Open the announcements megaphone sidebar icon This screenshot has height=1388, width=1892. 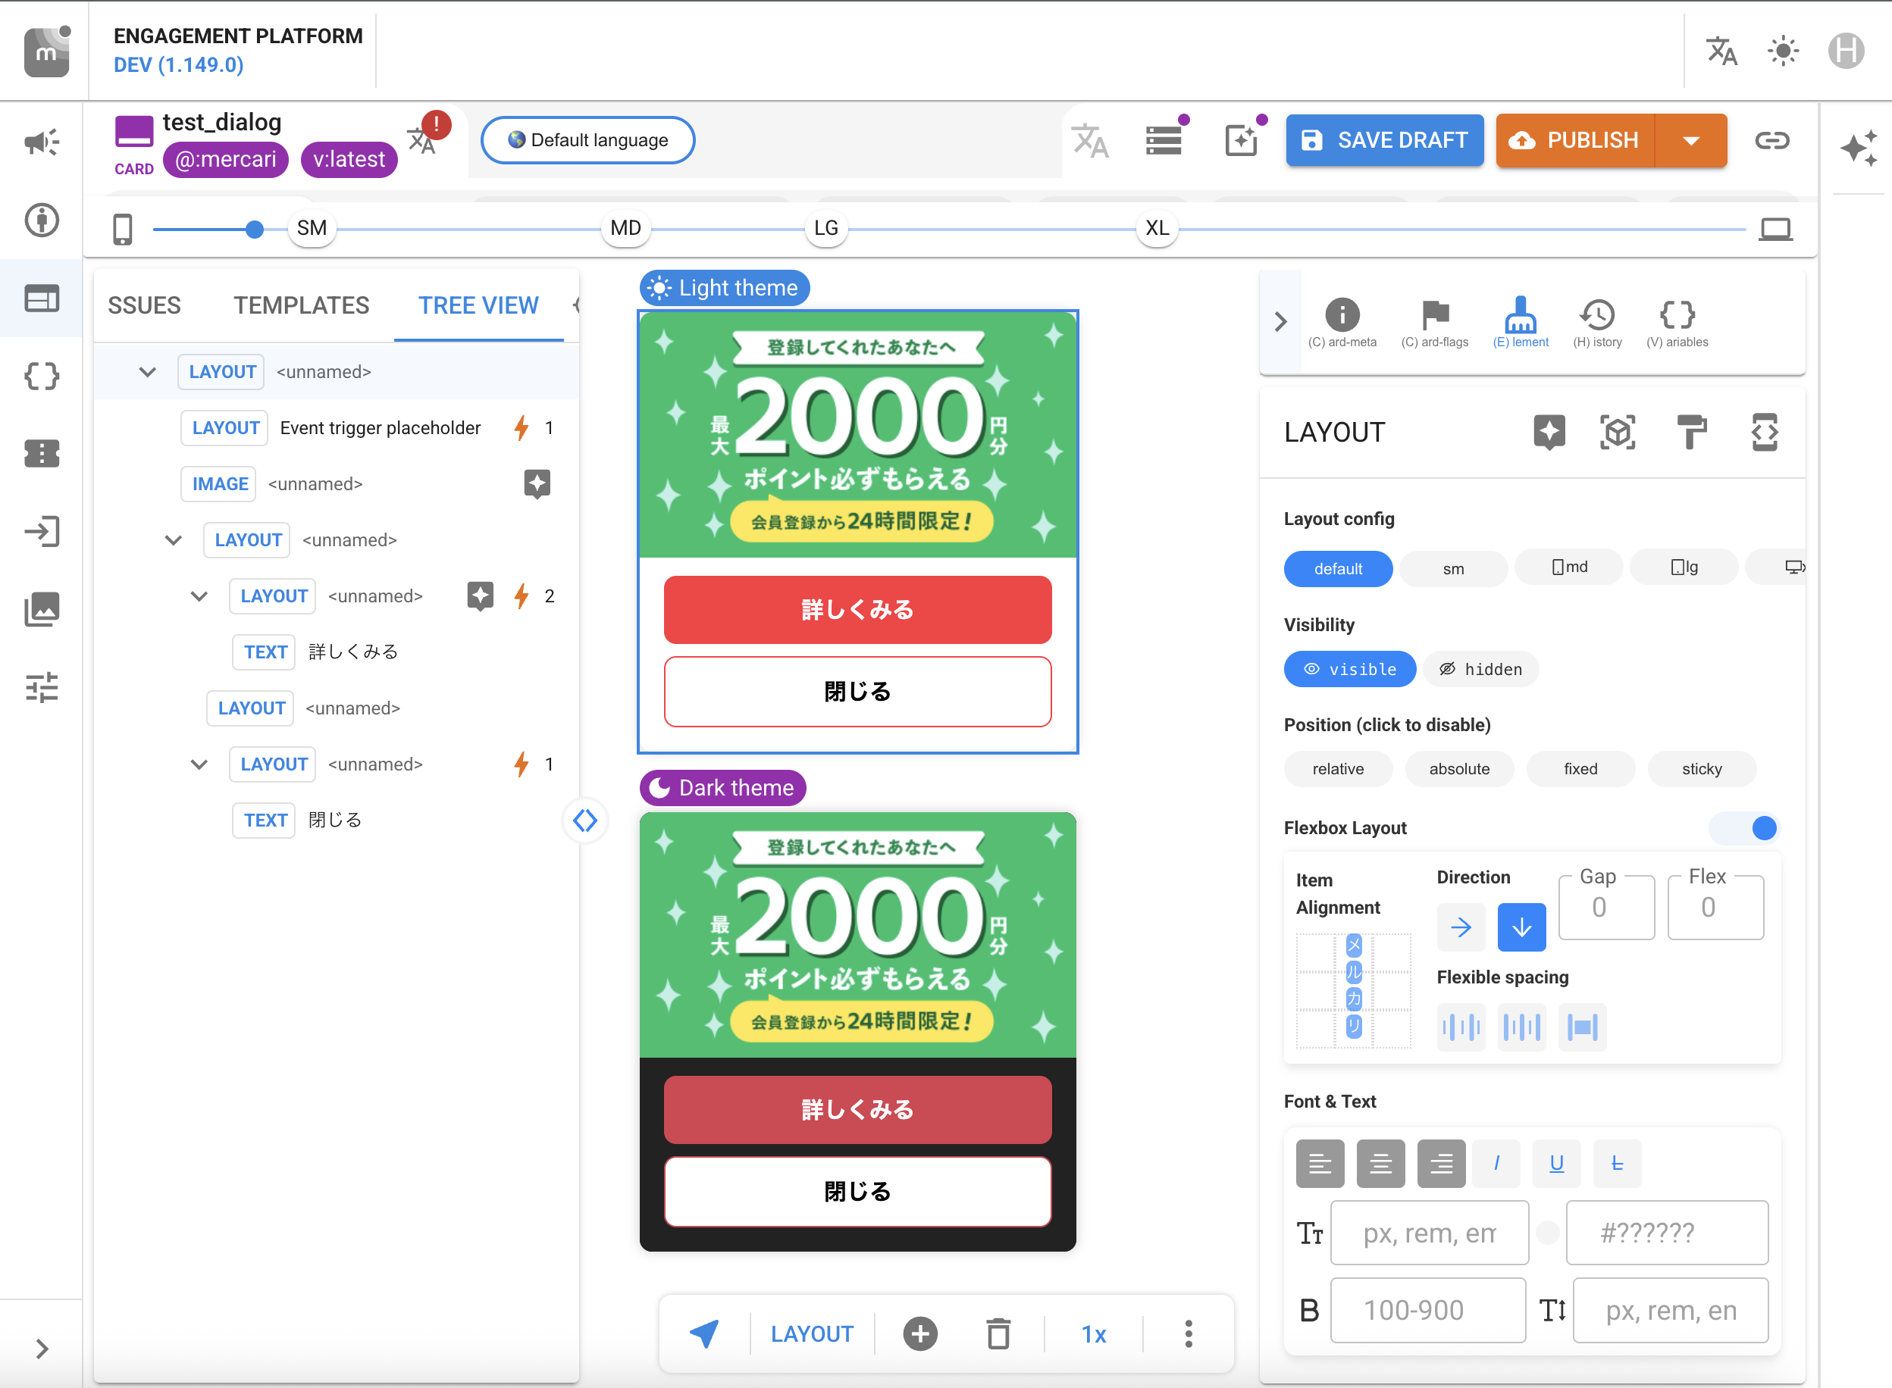click(41, 143)
